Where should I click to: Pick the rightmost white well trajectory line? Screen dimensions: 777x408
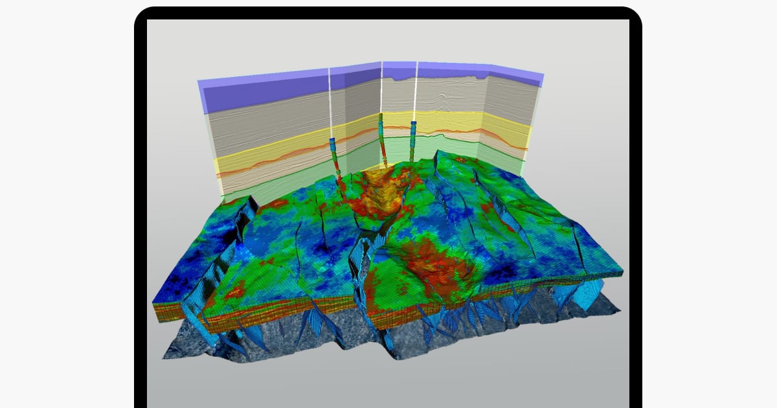(416, 91)
